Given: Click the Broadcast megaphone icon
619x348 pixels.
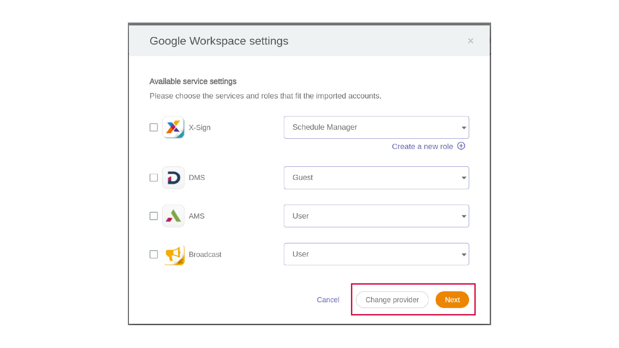Looking at the screenshot, I should (x=173, y=254).
